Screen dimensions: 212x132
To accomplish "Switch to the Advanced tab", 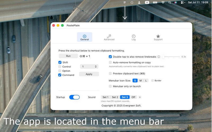I will pyautogui.click(x=109, y=37).
